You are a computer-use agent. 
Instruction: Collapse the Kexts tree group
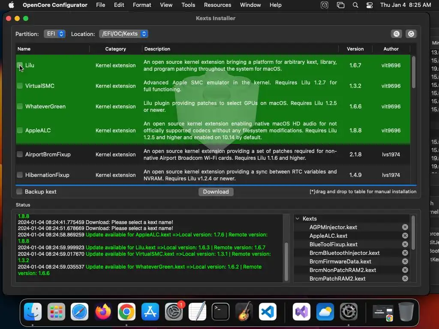click(x=298, y=218)
